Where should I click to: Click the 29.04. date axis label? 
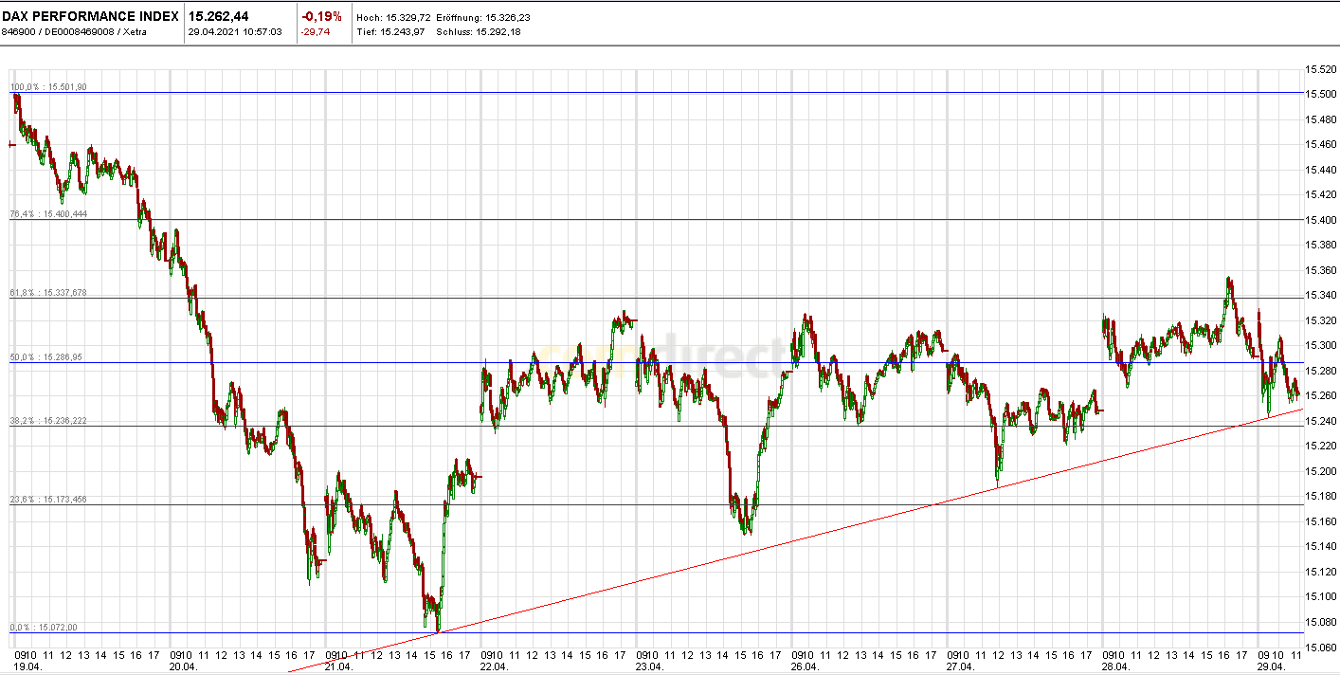(x=1270, y=665)
